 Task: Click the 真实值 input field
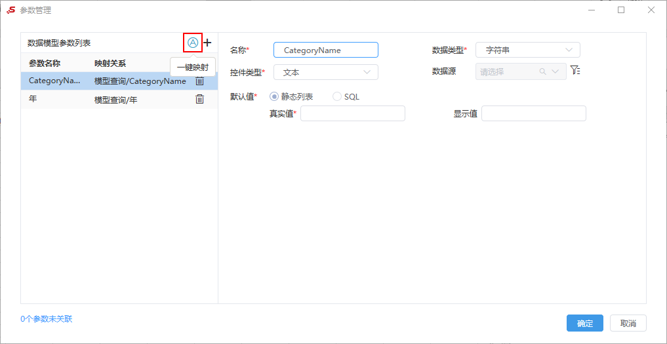(353, 113)
